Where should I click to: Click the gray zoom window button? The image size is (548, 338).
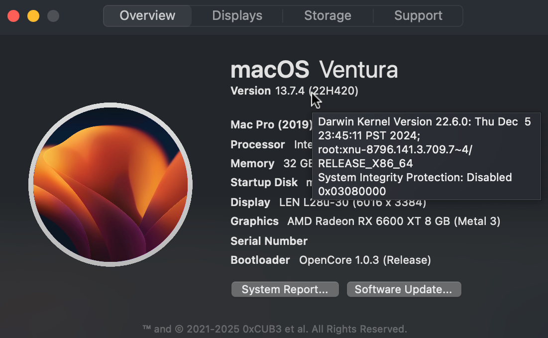click(53, 16)
